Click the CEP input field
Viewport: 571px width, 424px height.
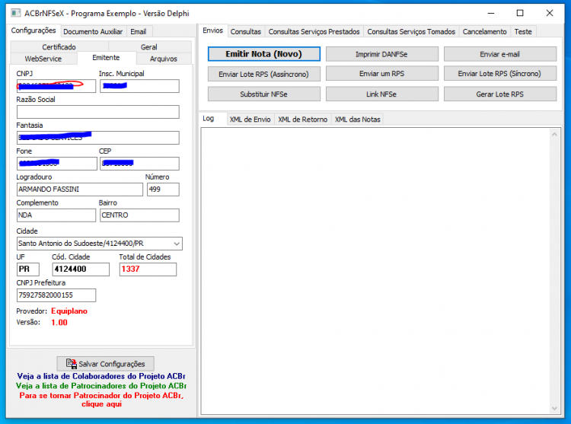tap(139, 164)
